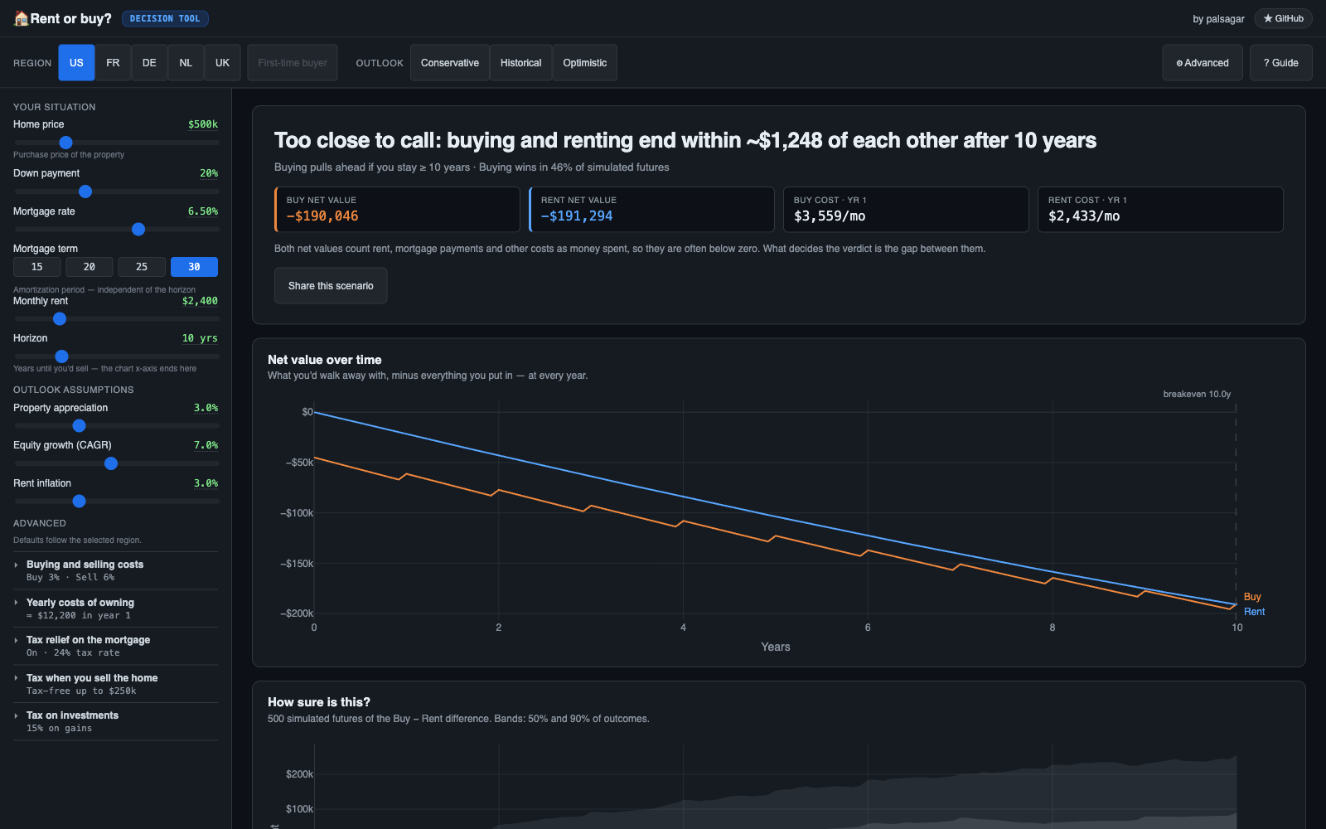The width and height of the screenshot is (1326, 829).
Task: Select the FR region
Action: click(113, 63)
